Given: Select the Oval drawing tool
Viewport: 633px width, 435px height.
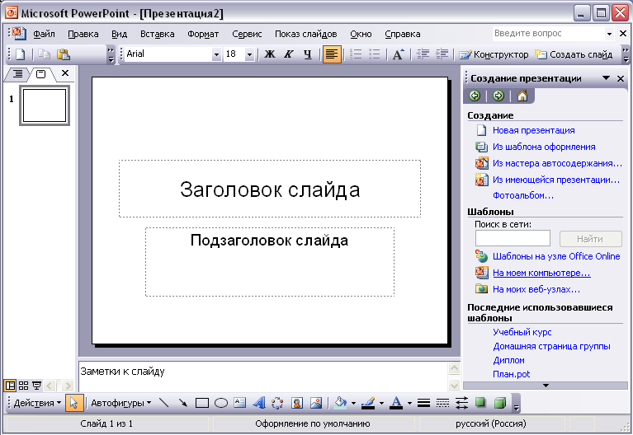Looking at the screenshot, I should tap(221, 403).
